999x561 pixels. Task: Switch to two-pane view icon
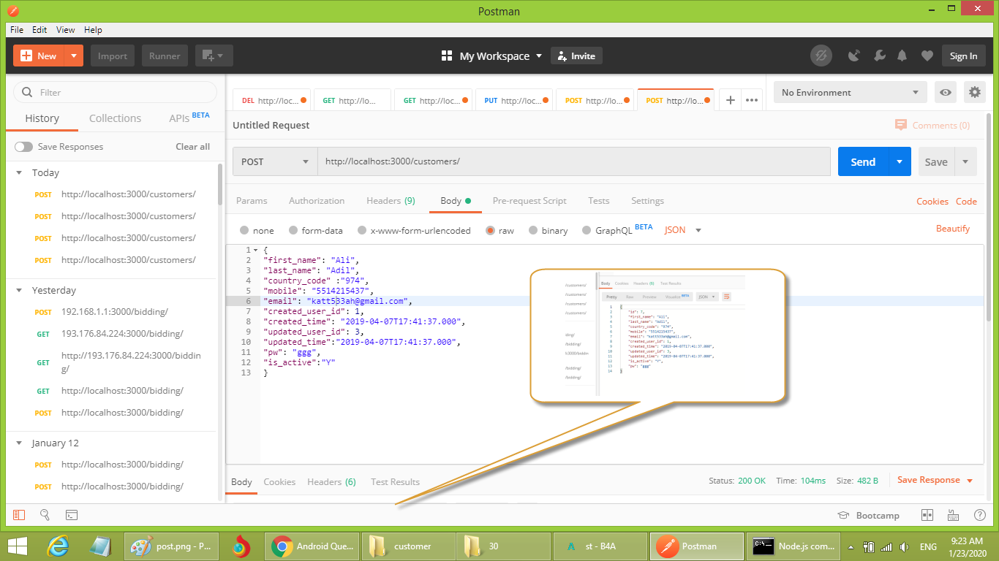[x=927, y=515]
